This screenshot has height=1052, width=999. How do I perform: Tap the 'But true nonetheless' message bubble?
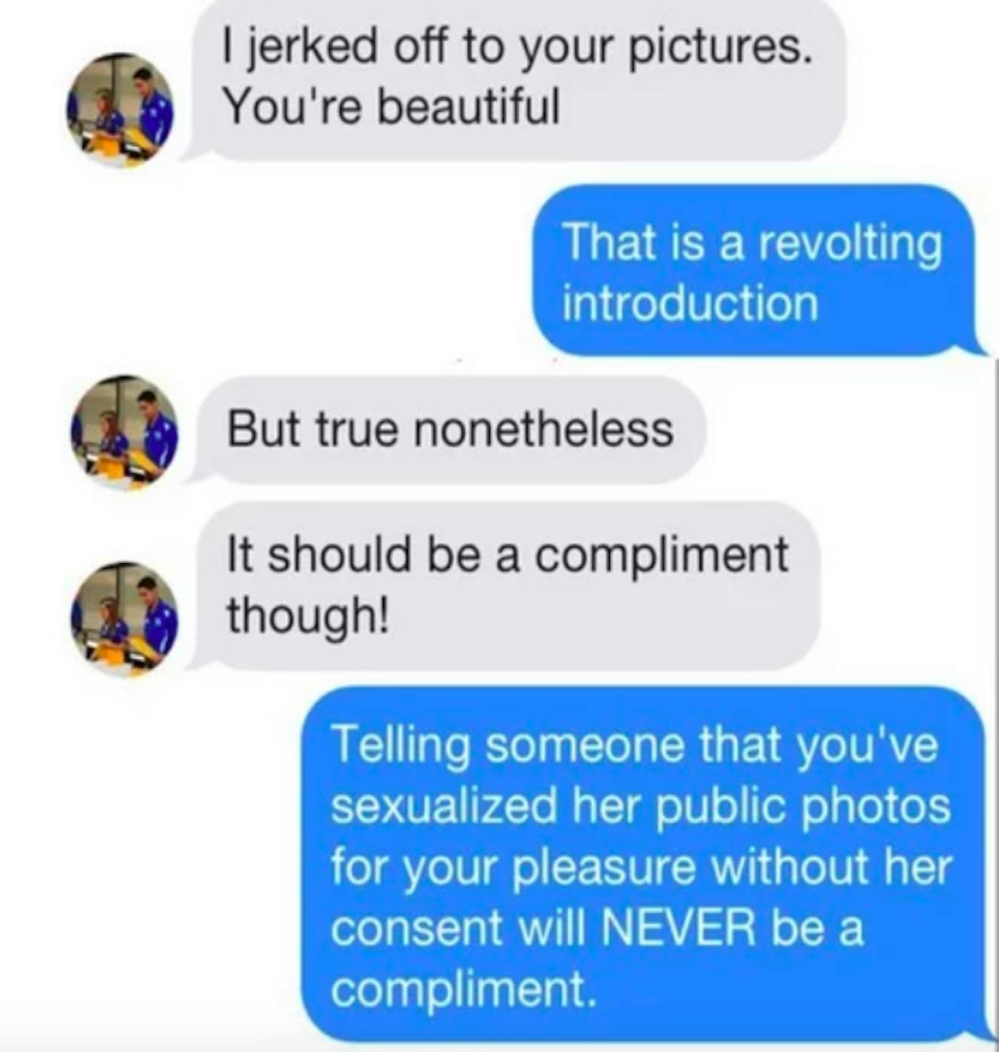(448, 430)
